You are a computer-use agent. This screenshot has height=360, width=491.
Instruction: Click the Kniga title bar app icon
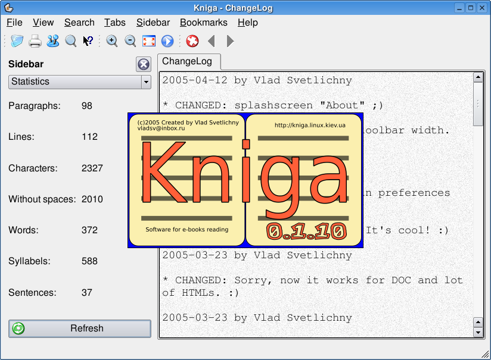pos(9,8)
